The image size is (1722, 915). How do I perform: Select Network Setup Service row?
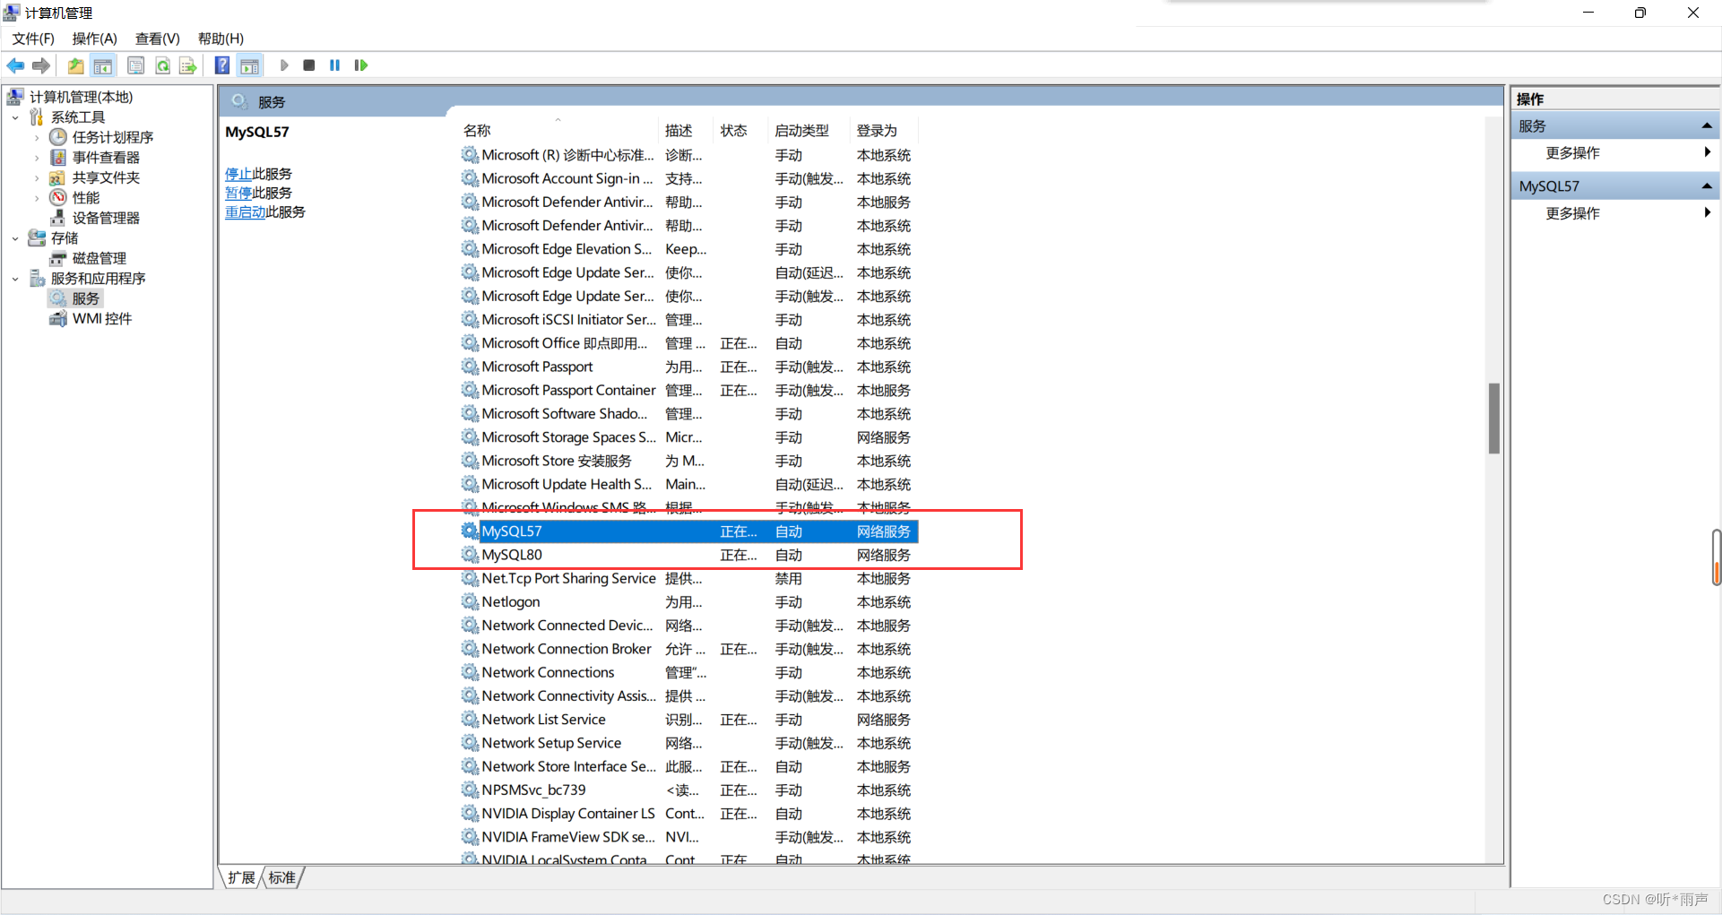[x=688, y=743]
